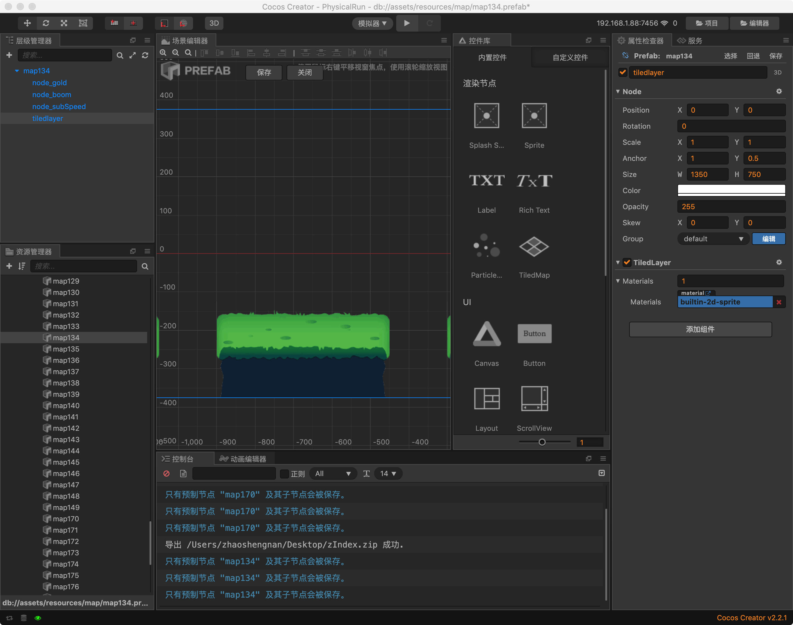Click the play preview button
Screen dimensions: 793x625
pos(407,23)
